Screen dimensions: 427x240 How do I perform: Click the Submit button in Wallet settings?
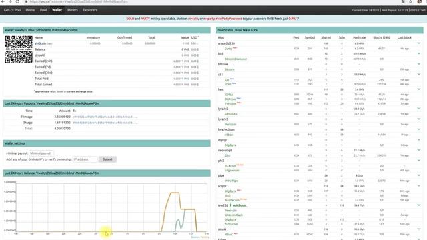[107, 159]
